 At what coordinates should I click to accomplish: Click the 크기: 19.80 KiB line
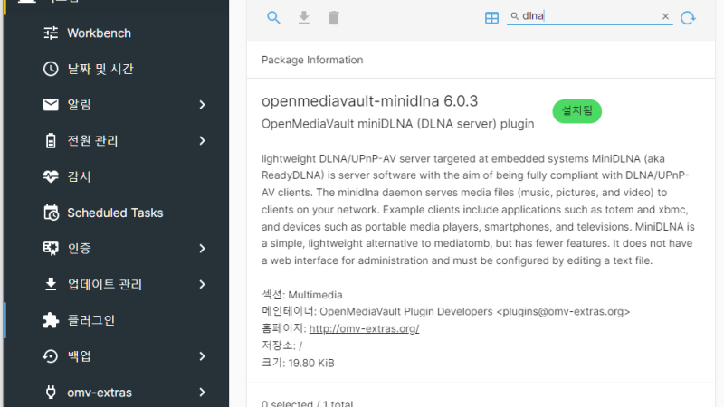click(x=298, y=364)
